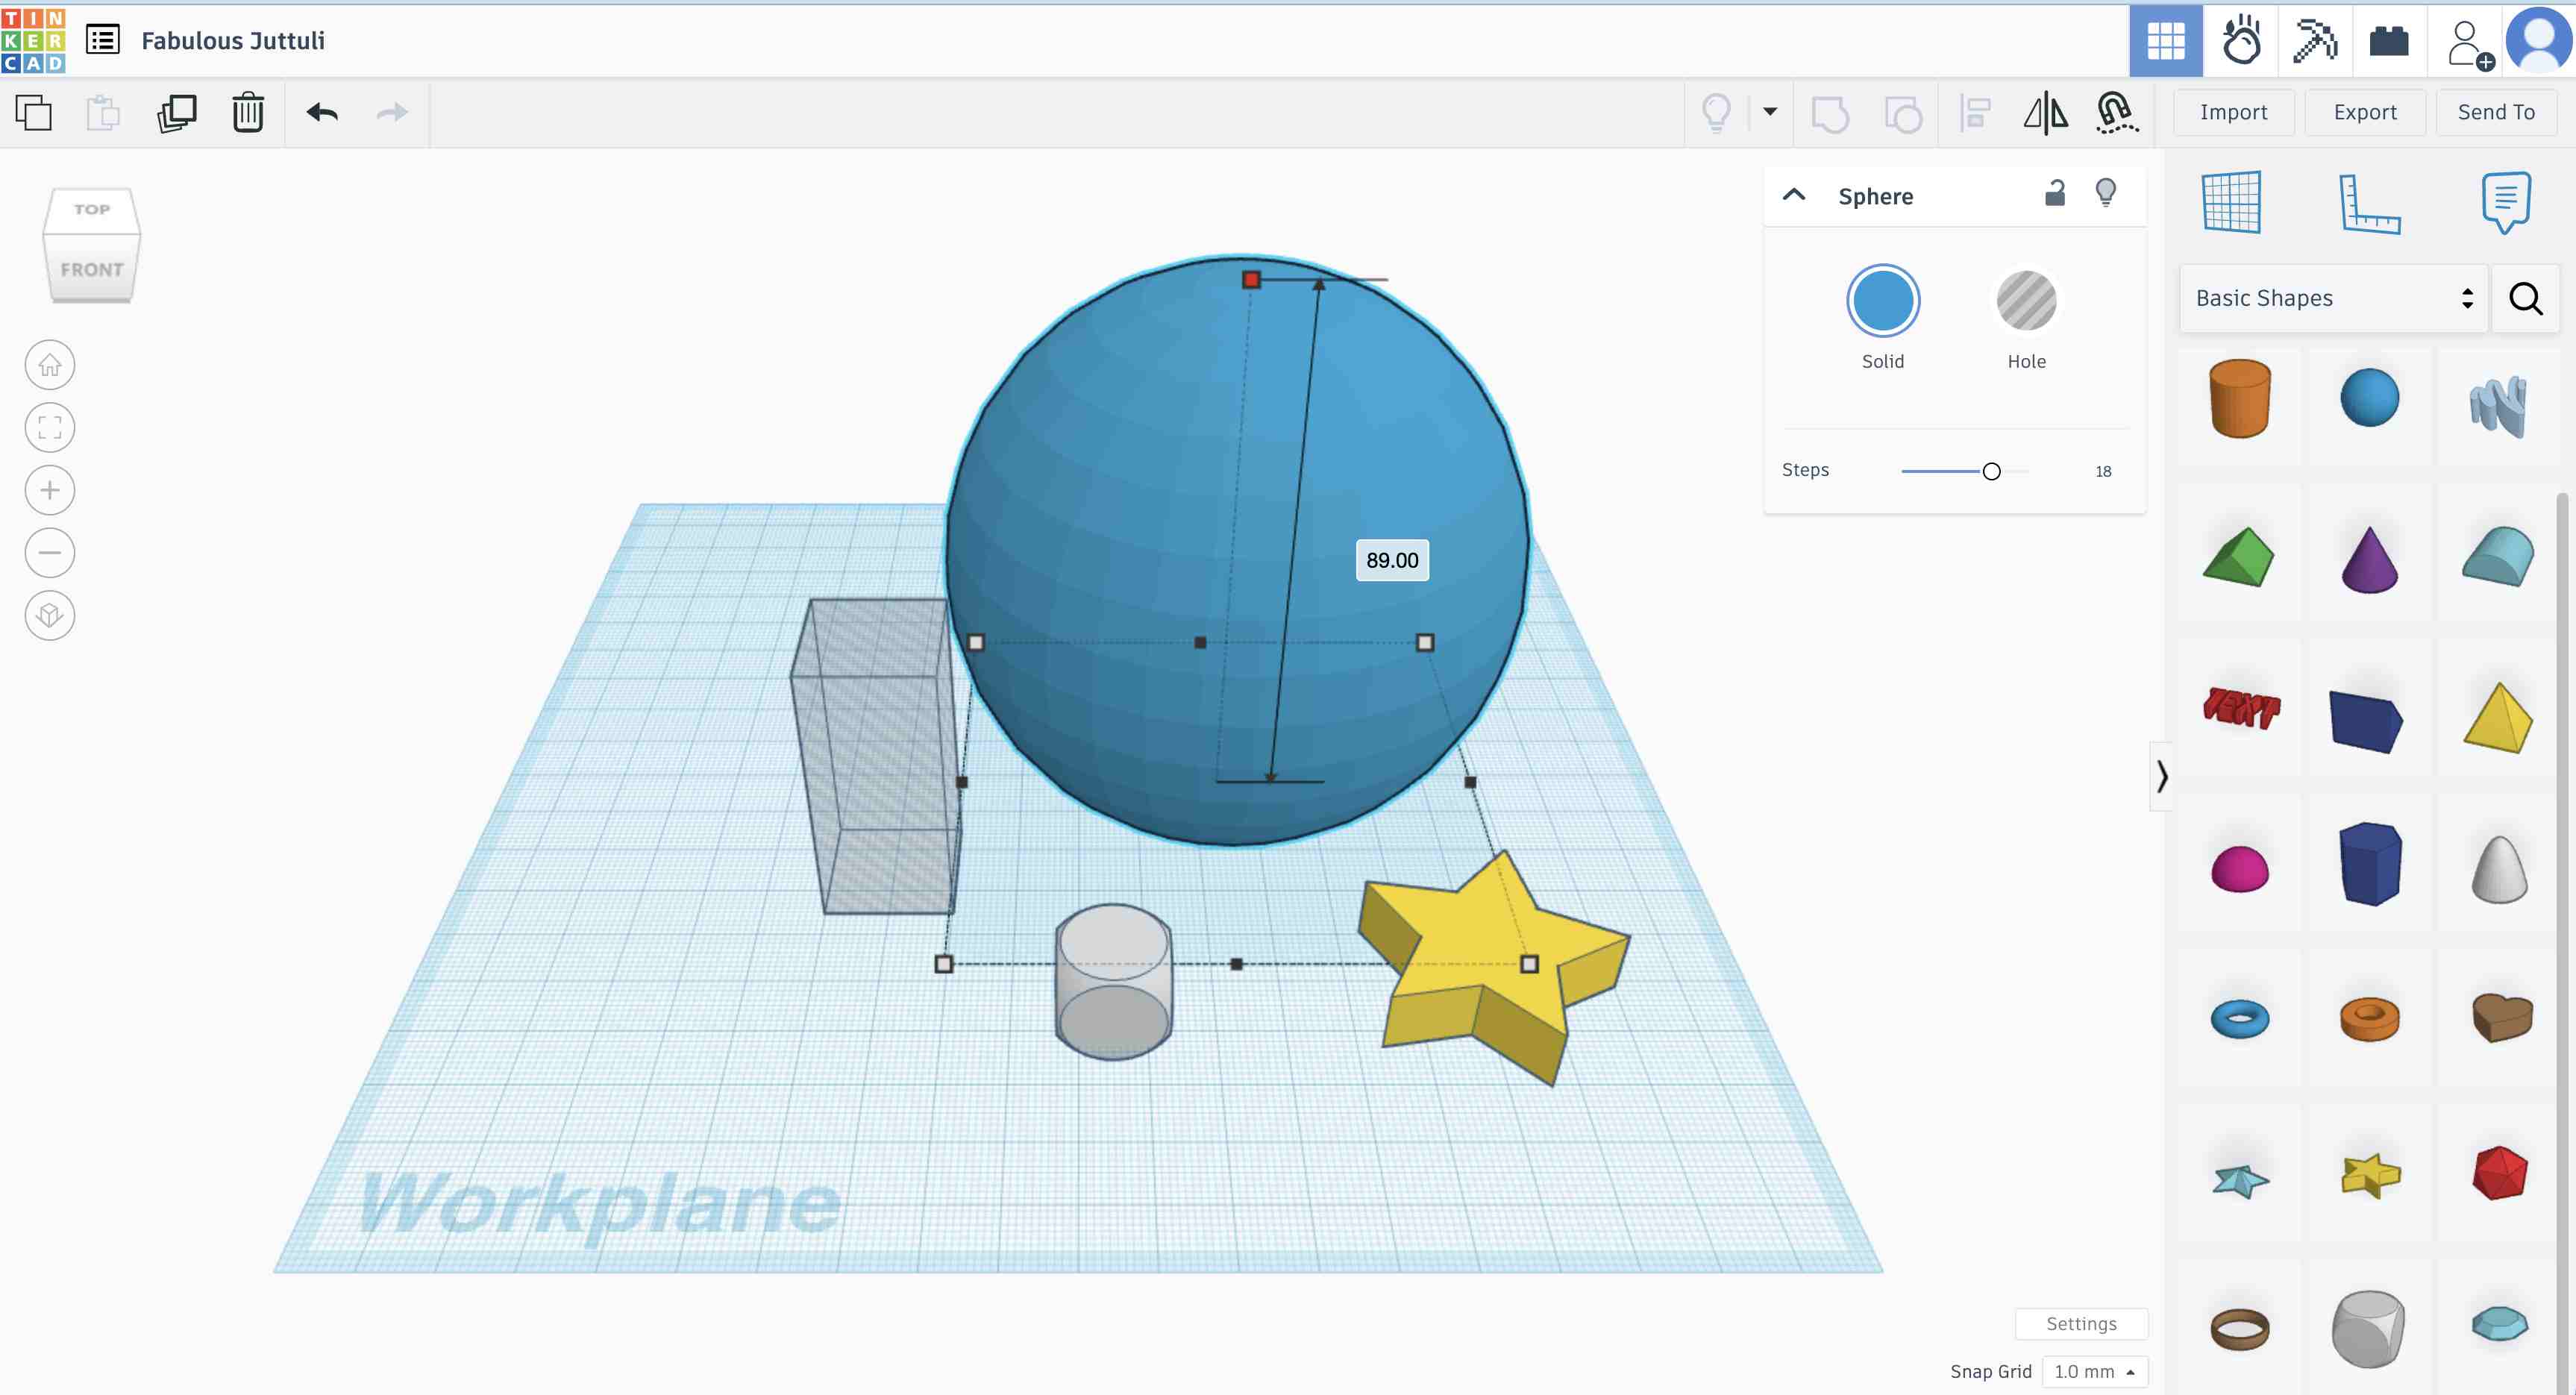The height and width of the screenshot is (1395, 2576).
Task: Pick the magenta Half Sphere shape
Action: pyautogui.click(x=2239, y=868)
